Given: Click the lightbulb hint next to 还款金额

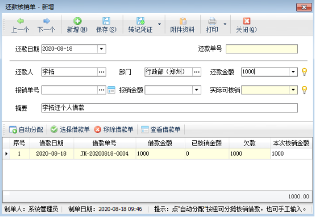Looking at the screenshot, I should [304, 72].
